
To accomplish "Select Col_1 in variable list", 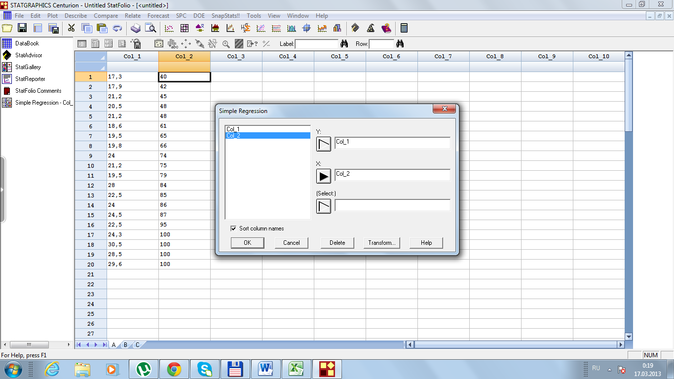I will [x=268, y=129].
